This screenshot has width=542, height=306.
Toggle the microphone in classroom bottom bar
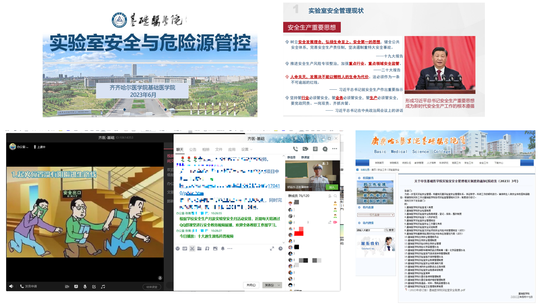85,286
